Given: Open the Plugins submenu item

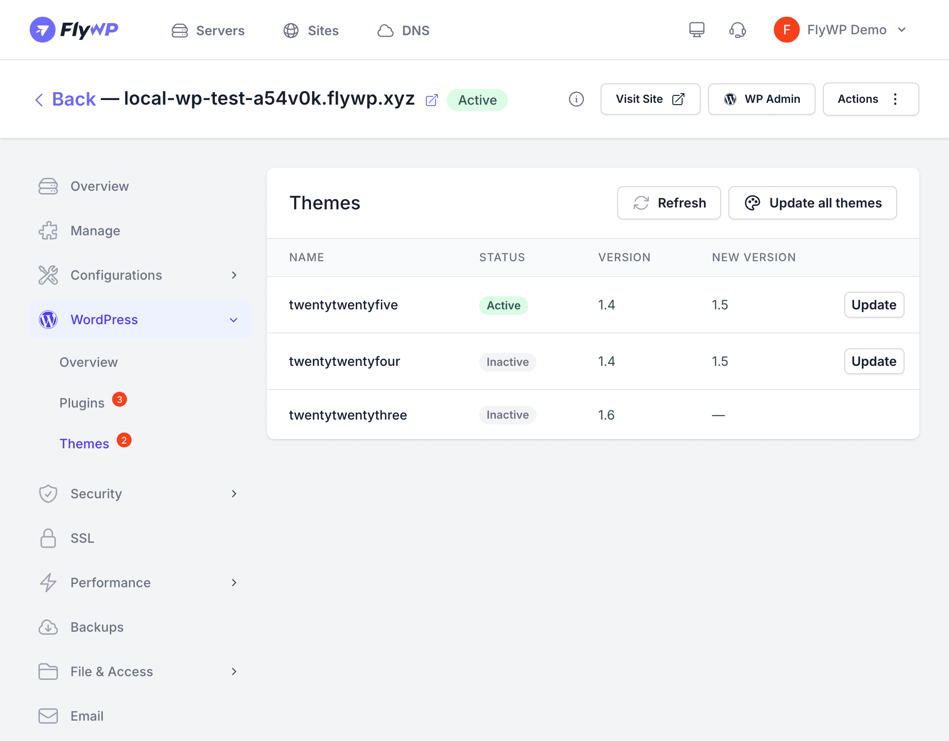Looking at the screenshot, I should [x=82, y=403].
